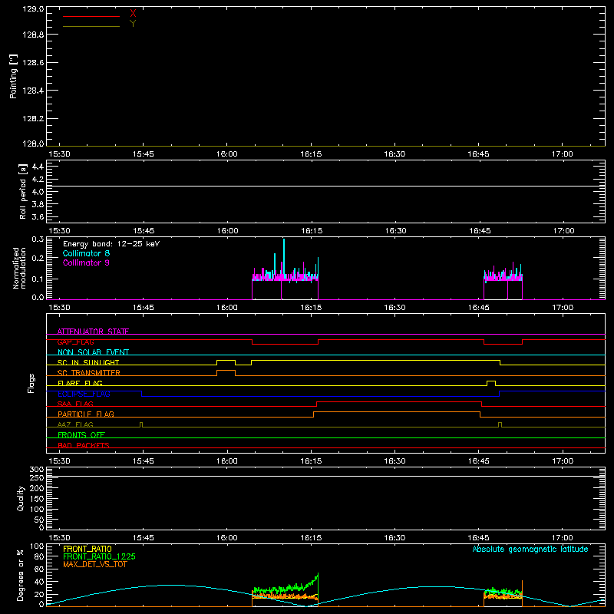Click the "Roll period [s]" axis title

[x=23, y=191]
